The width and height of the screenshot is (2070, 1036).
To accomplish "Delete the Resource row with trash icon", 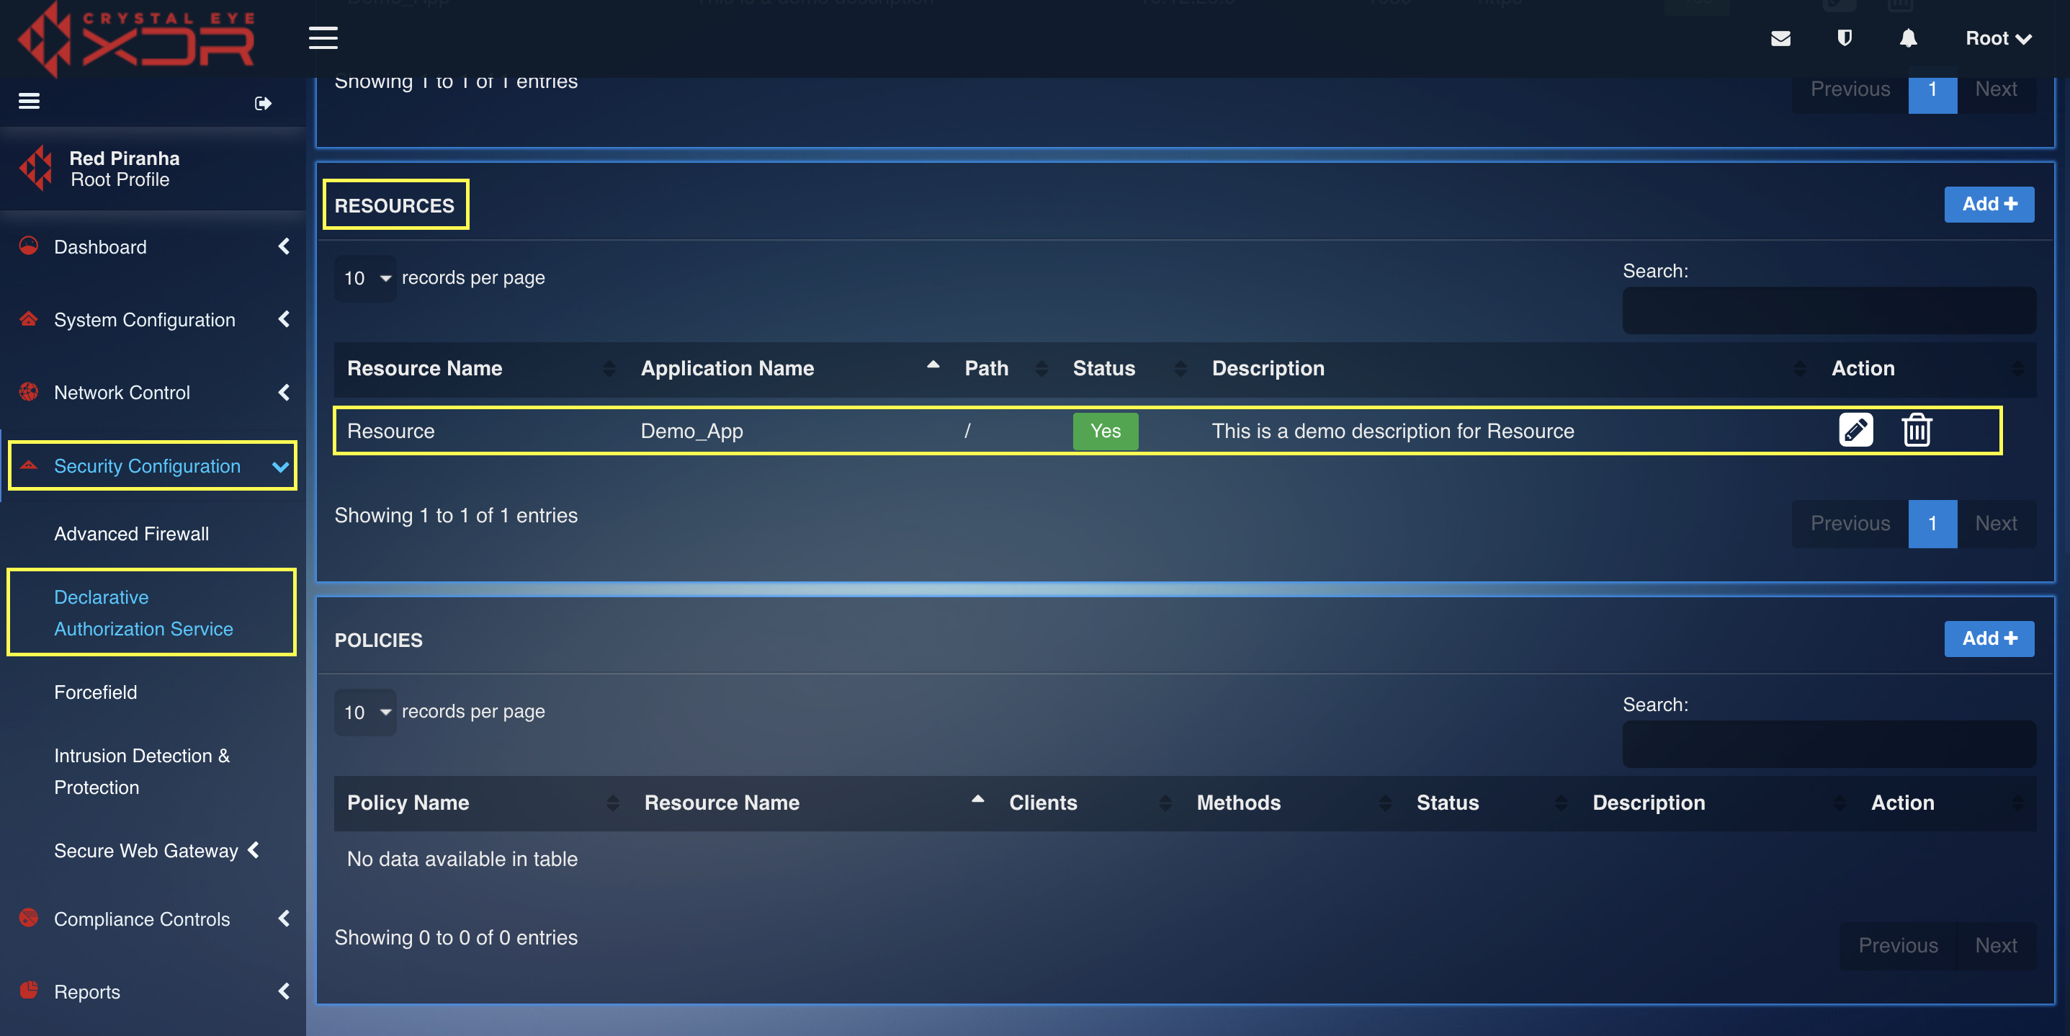I will click(1917, 430).
